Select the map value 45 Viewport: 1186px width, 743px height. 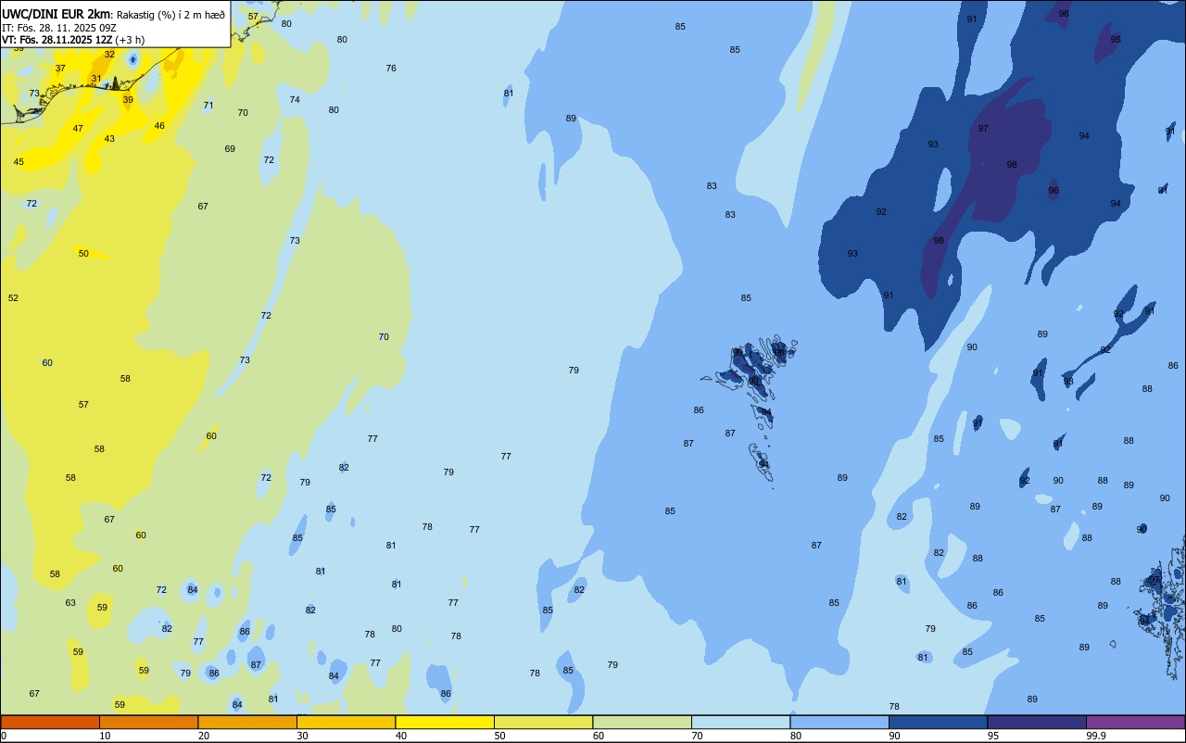tap(19, 162)
